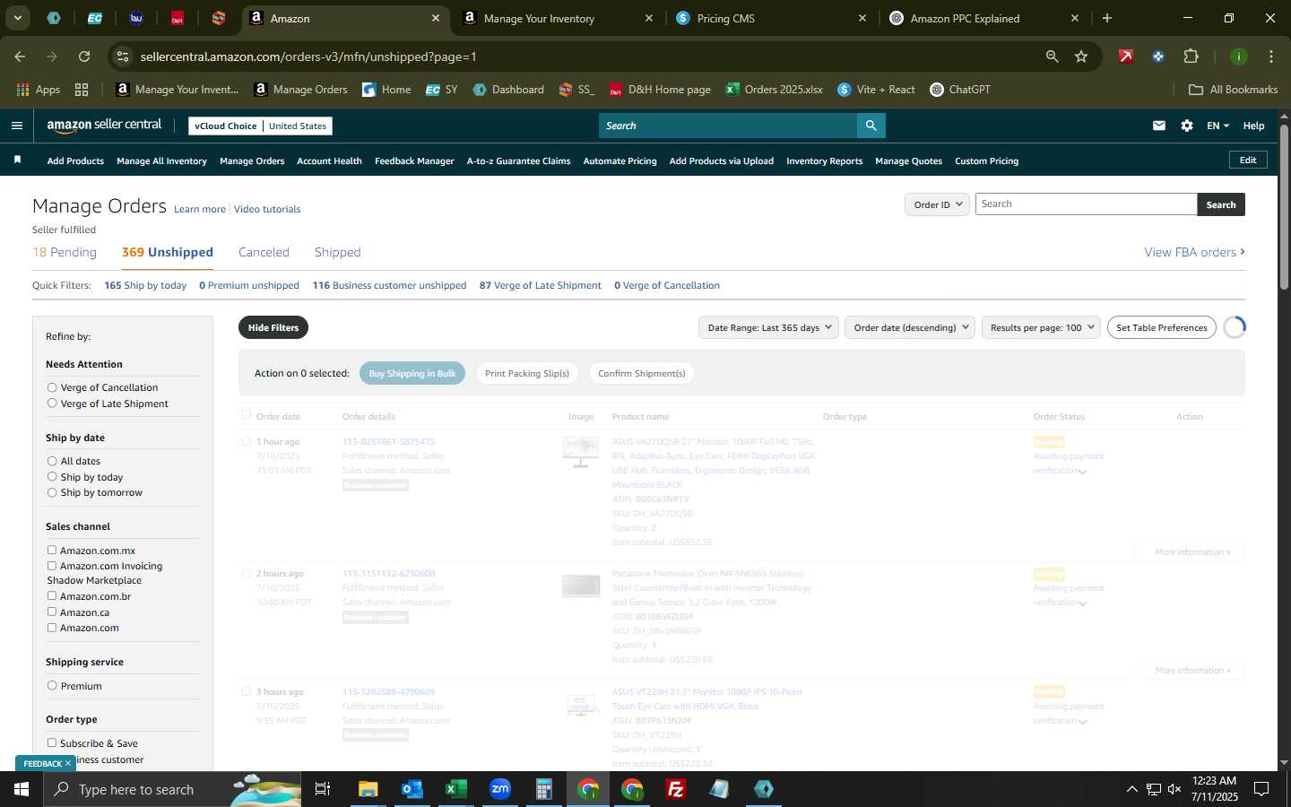Image resolution: width=1291 pixels, height=807 pixels.
Task: Open FileZilla from the taskbar
Action: [x=676, y=789]
